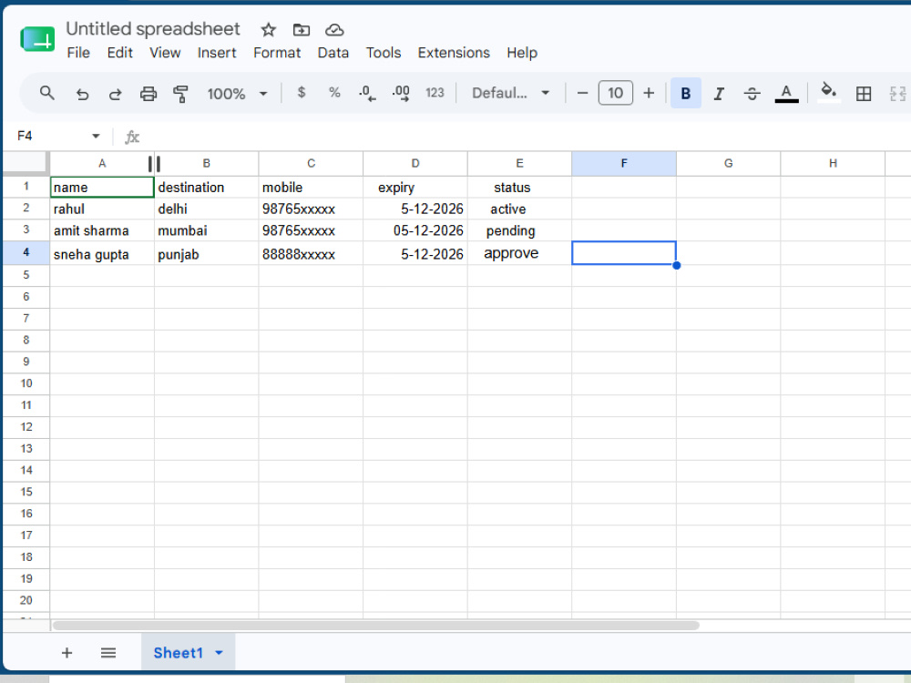The height and width of the screenshot is (683, 911).
Task: Open the View menu
Action: click(x=165, y=53)
